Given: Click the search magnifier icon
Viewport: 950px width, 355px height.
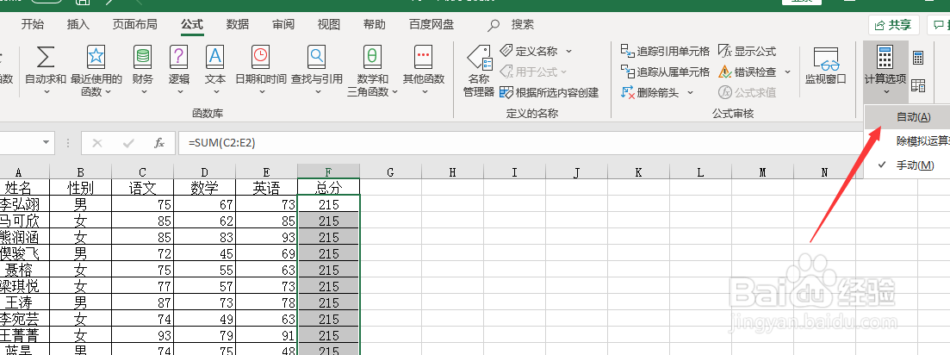Looking at the screenshot, I should (x=494, y=25).
